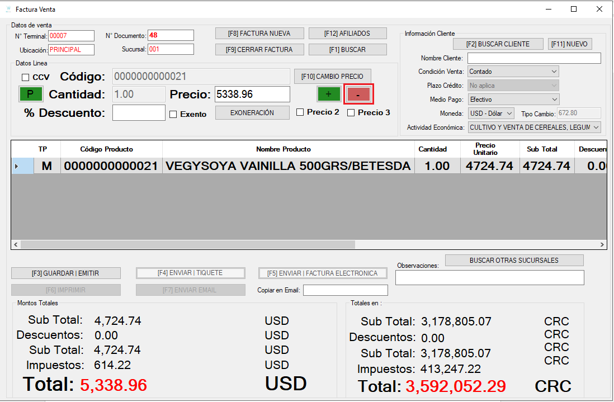The width and height of the screenshot is (614, 402).
Task: Click the TP column header
Action: (42, 149)
